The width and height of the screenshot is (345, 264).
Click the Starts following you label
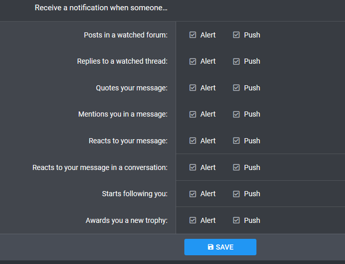[135, 194]
